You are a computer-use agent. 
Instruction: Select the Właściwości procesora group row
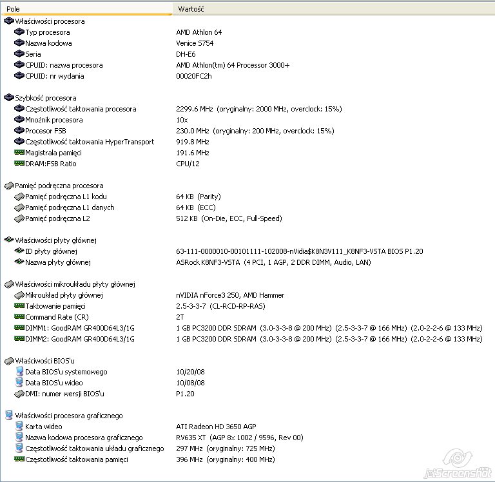pyautogui.click(x=44, y=21)
